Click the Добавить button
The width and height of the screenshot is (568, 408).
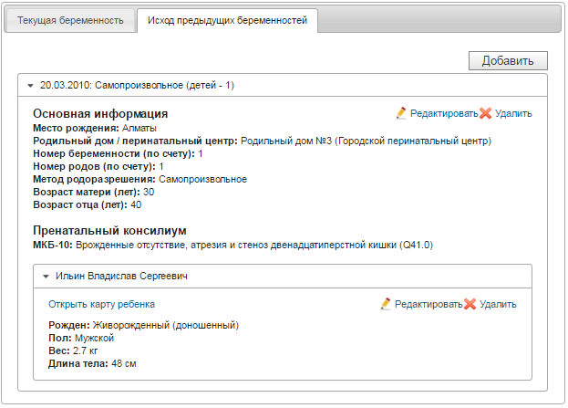(x=508, y=60)
